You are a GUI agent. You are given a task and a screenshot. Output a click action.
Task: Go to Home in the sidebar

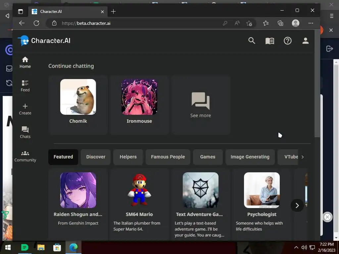coord(25,63)
